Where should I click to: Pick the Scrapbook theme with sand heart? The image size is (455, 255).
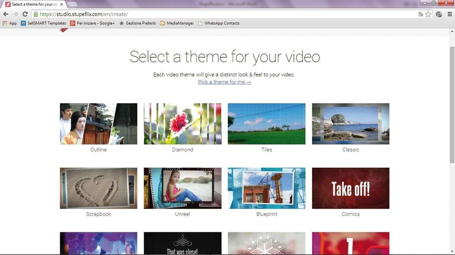coord(99,188)
